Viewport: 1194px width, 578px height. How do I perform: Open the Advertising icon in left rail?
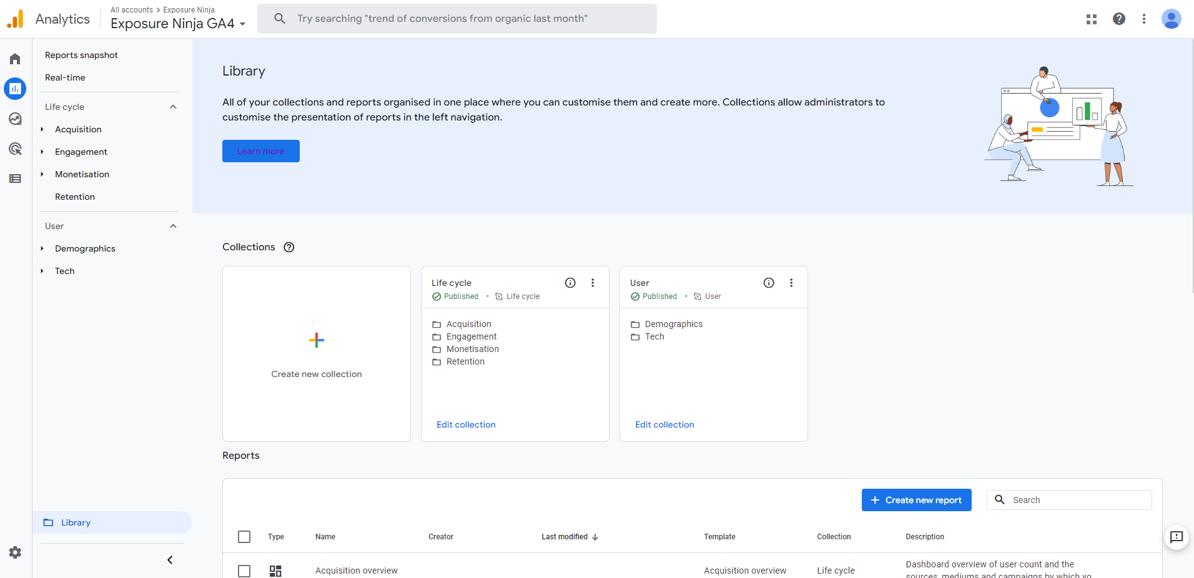tap(15, 149)
